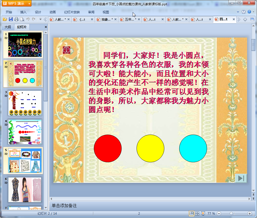Show previous document tabs with the left chevrons
257x218 pixels.
point(45,20)
